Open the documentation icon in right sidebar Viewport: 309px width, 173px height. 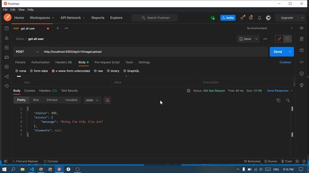301,39
